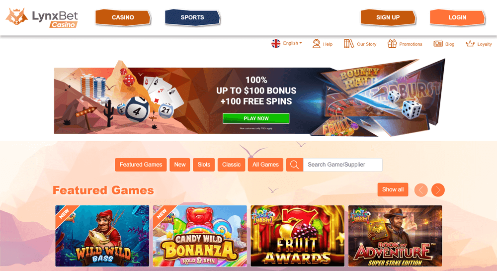
Task: Expand the English language dropdown
Action: [x=292, y=43]
